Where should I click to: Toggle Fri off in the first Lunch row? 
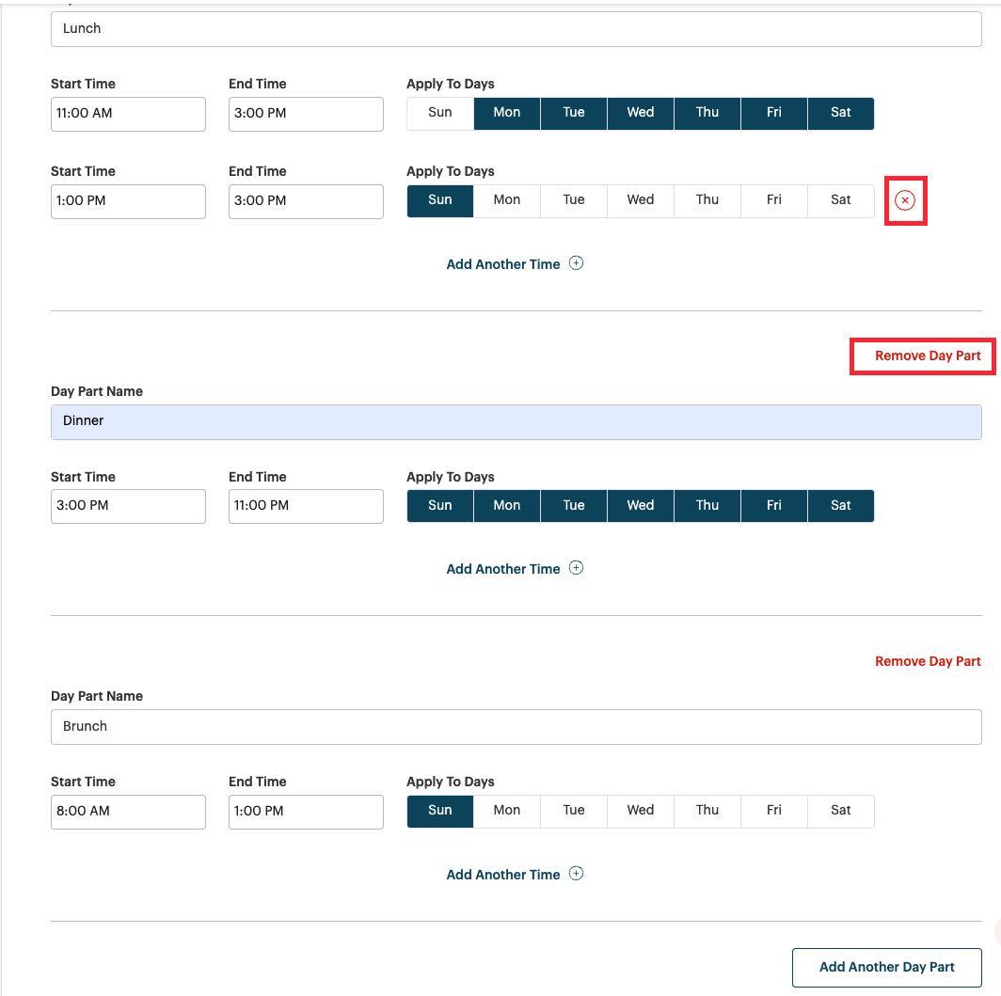click(773, 112)
